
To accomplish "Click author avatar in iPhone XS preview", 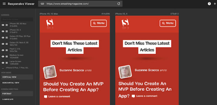I will pyautogui.click(x=125, y=72).
